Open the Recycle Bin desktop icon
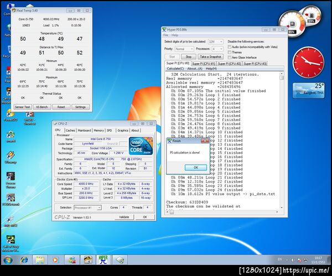332x276 pixels. (x=8, y=52)
